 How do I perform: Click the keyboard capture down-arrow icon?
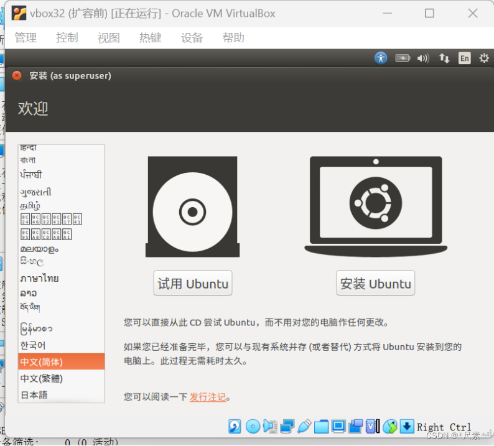click(x=407, y=427)
